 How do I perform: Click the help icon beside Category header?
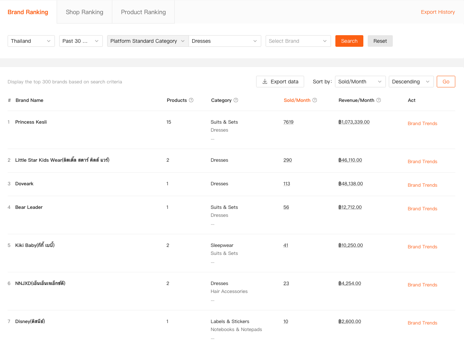point(236,100)
